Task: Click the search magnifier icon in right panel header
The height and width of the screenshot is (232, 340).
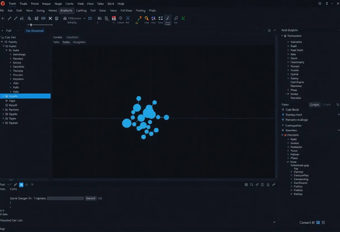Action: [337, 104]
